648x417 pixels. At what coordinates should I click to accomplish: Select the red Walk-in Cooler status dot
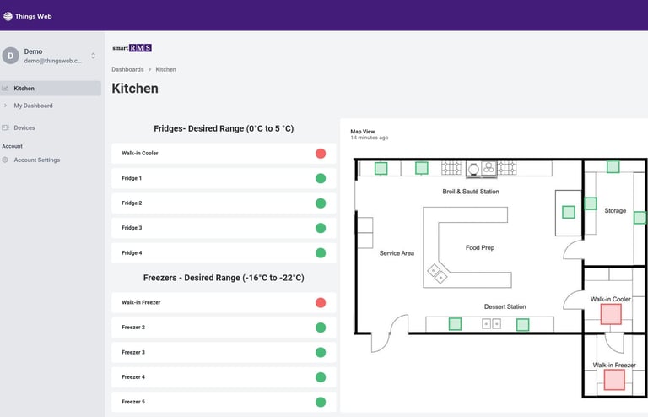321,154
